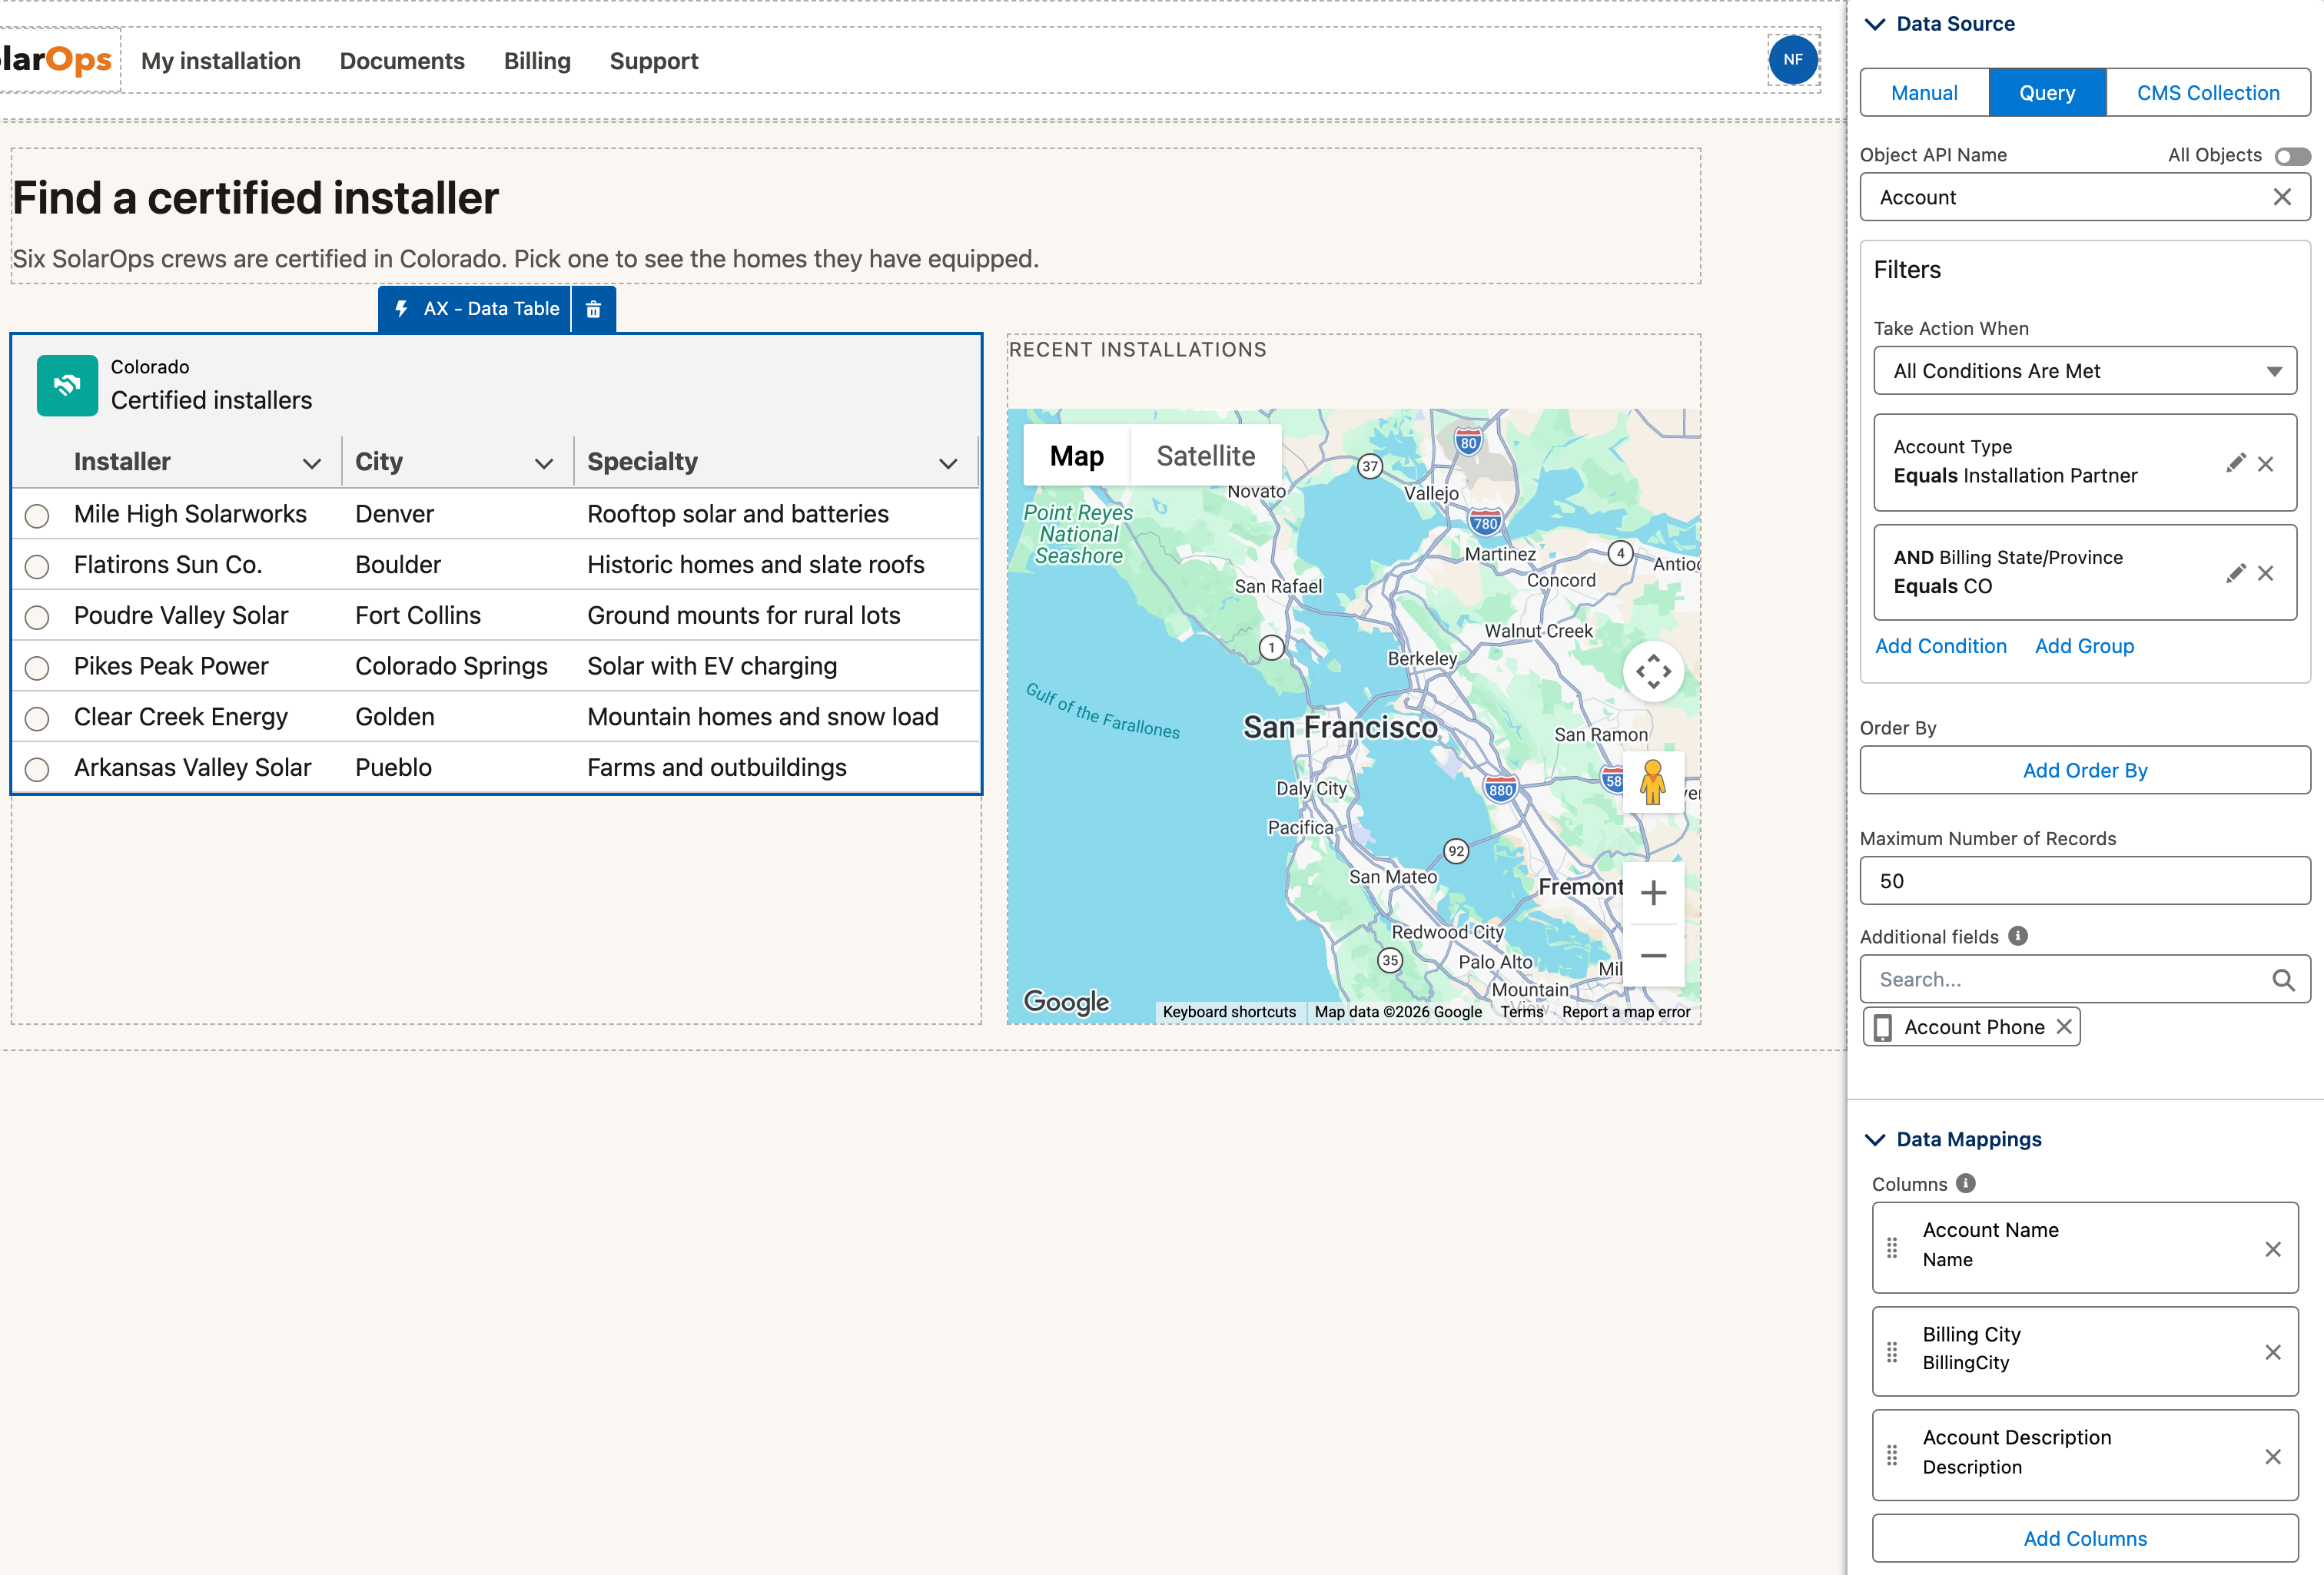Clear the Account object API name
Image resolution: width=2324 pixels, height=1575 pixels.
point(2281,197)
